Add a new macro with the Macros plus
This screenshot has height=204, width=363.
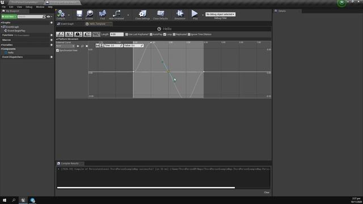pyautogui.click(x=52, y=40)
